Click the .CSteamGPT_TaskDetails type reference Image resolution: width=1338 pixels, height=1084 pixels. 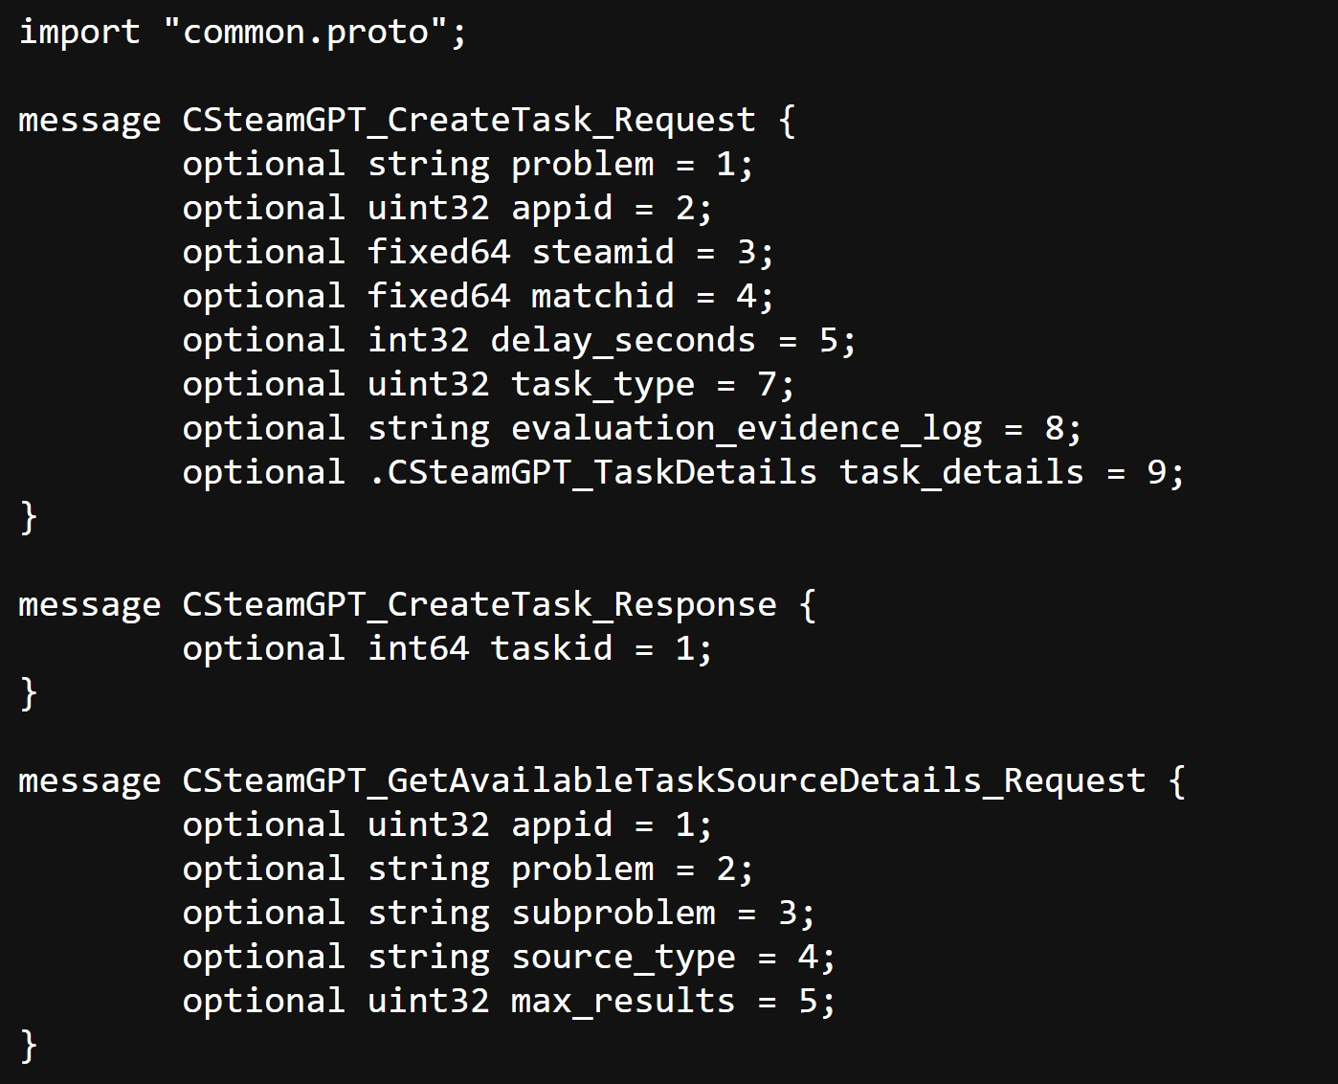(592, 473)
